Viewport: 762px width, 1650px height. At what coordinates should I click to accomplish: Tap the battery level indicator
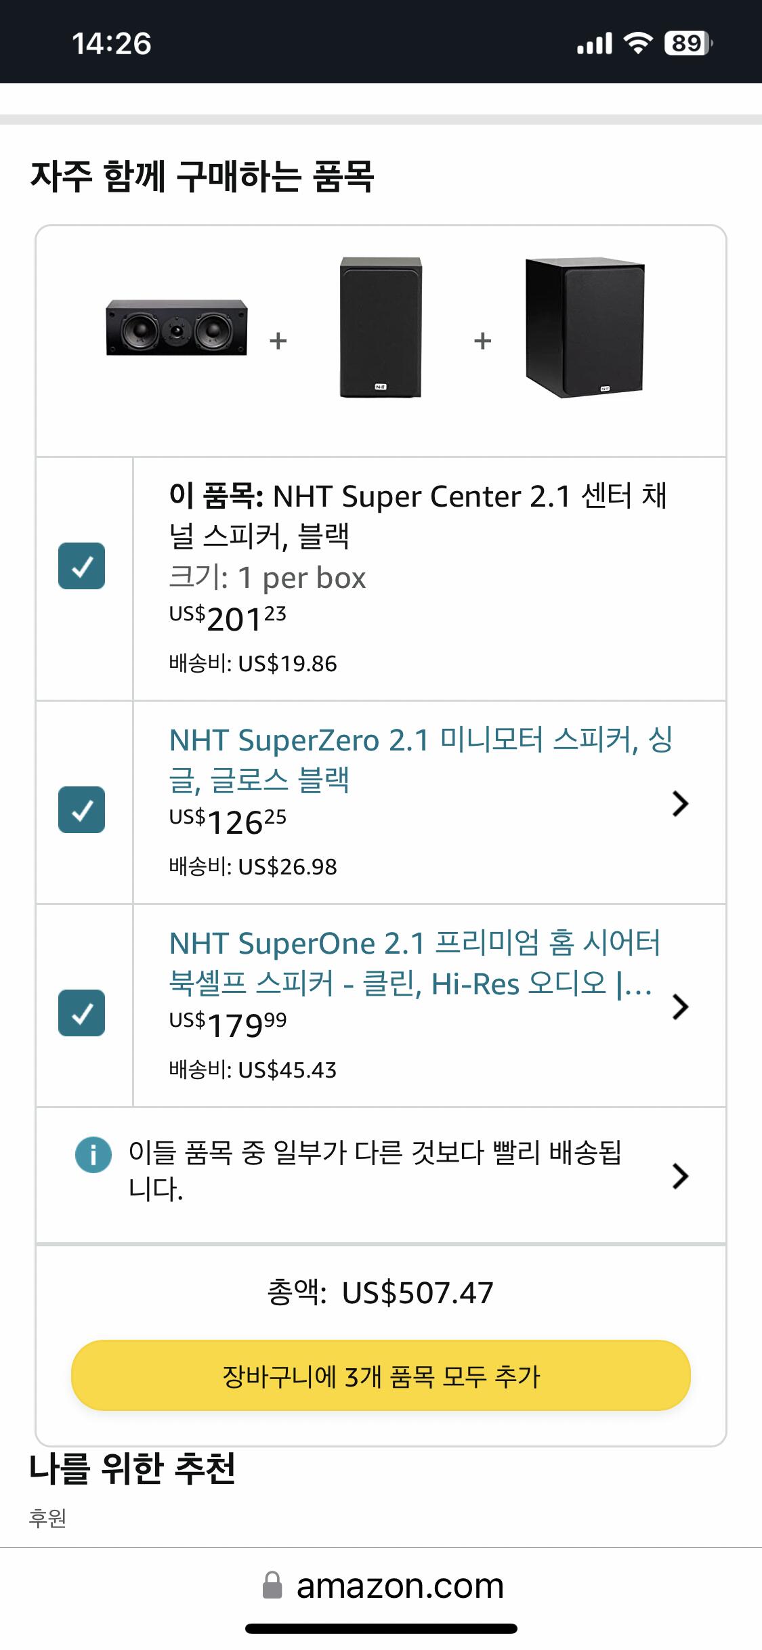[x=687, y=43]
